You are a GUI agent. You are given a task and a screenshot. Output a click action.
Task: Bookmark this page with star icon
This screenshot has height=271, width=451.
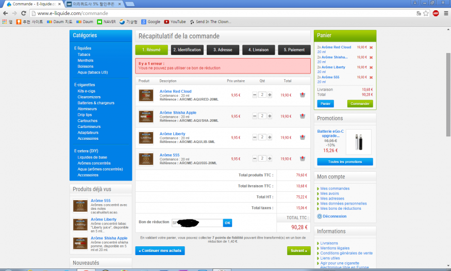(426, 13)
